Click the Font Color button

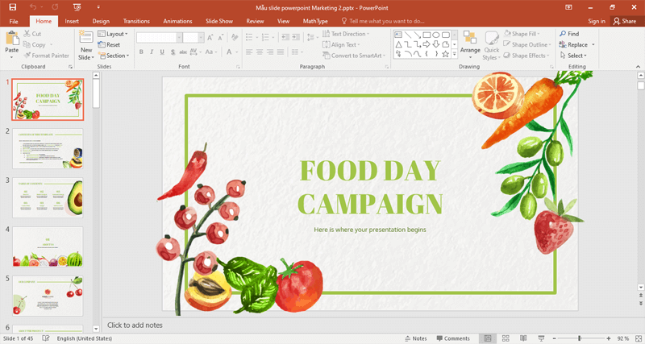[229, 52]
